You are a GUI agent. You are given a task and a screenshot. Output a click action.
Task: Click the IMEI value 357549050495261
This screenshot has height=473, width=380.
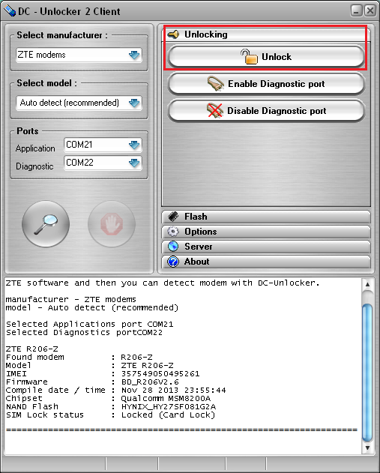160,374
